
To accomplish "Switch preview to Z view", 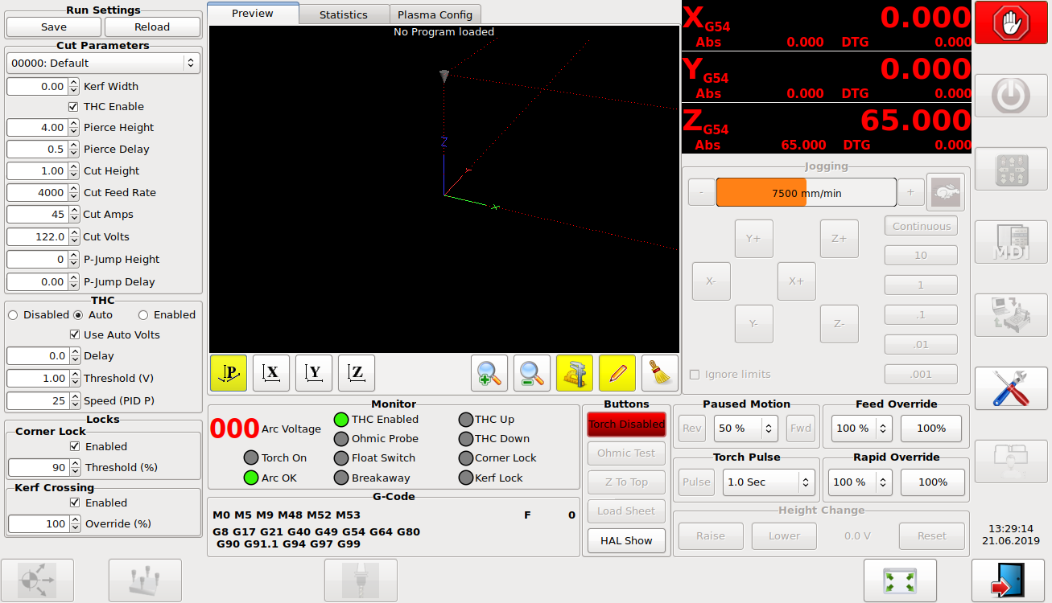I will point(357,373).
